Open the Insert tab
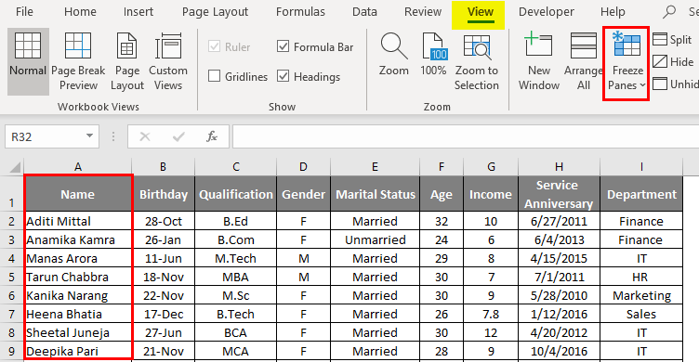699x362 pixels. [138, 11]
